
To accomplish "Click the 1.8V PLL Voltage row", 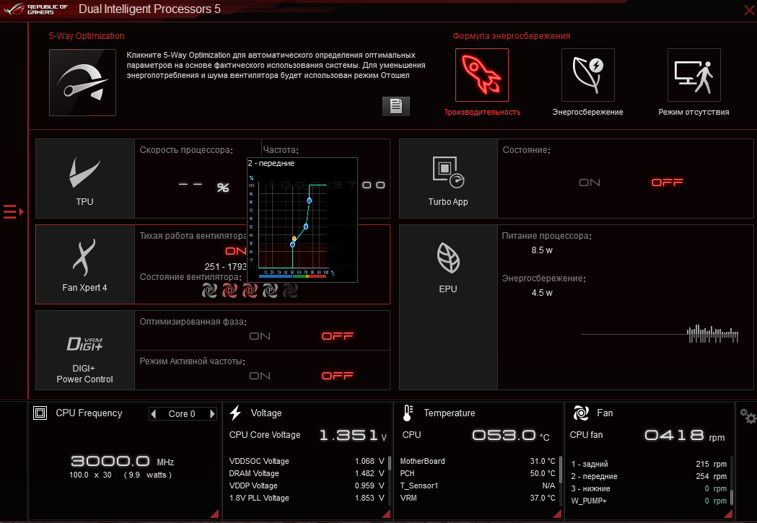I will pos(307,498).
